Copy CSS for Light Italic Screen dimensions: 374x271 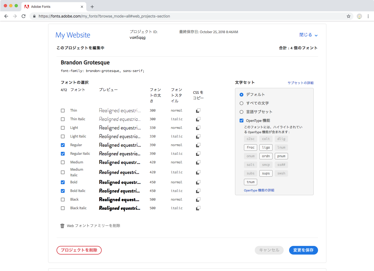198,136
